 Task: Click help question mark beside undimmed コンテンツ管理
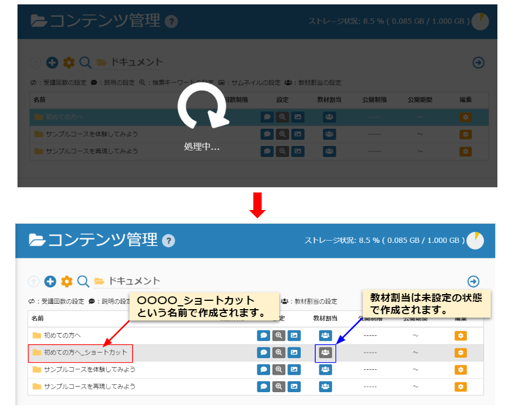click(168, 241)
